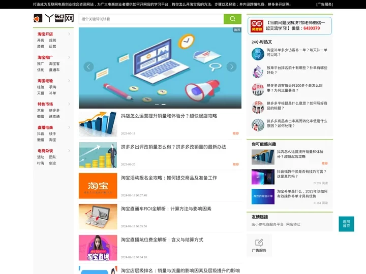Select the second carousel indicator dot
Image resolution: width=366 pixels, height=274 pixels.
click(x=164, y=105)
